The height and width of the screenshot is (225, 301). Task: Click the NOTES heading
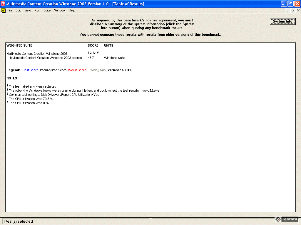click(12, 78)
